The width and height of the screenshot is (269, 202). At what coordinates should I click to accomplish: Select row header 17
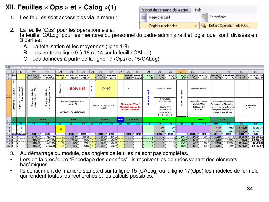pos(9,137)
